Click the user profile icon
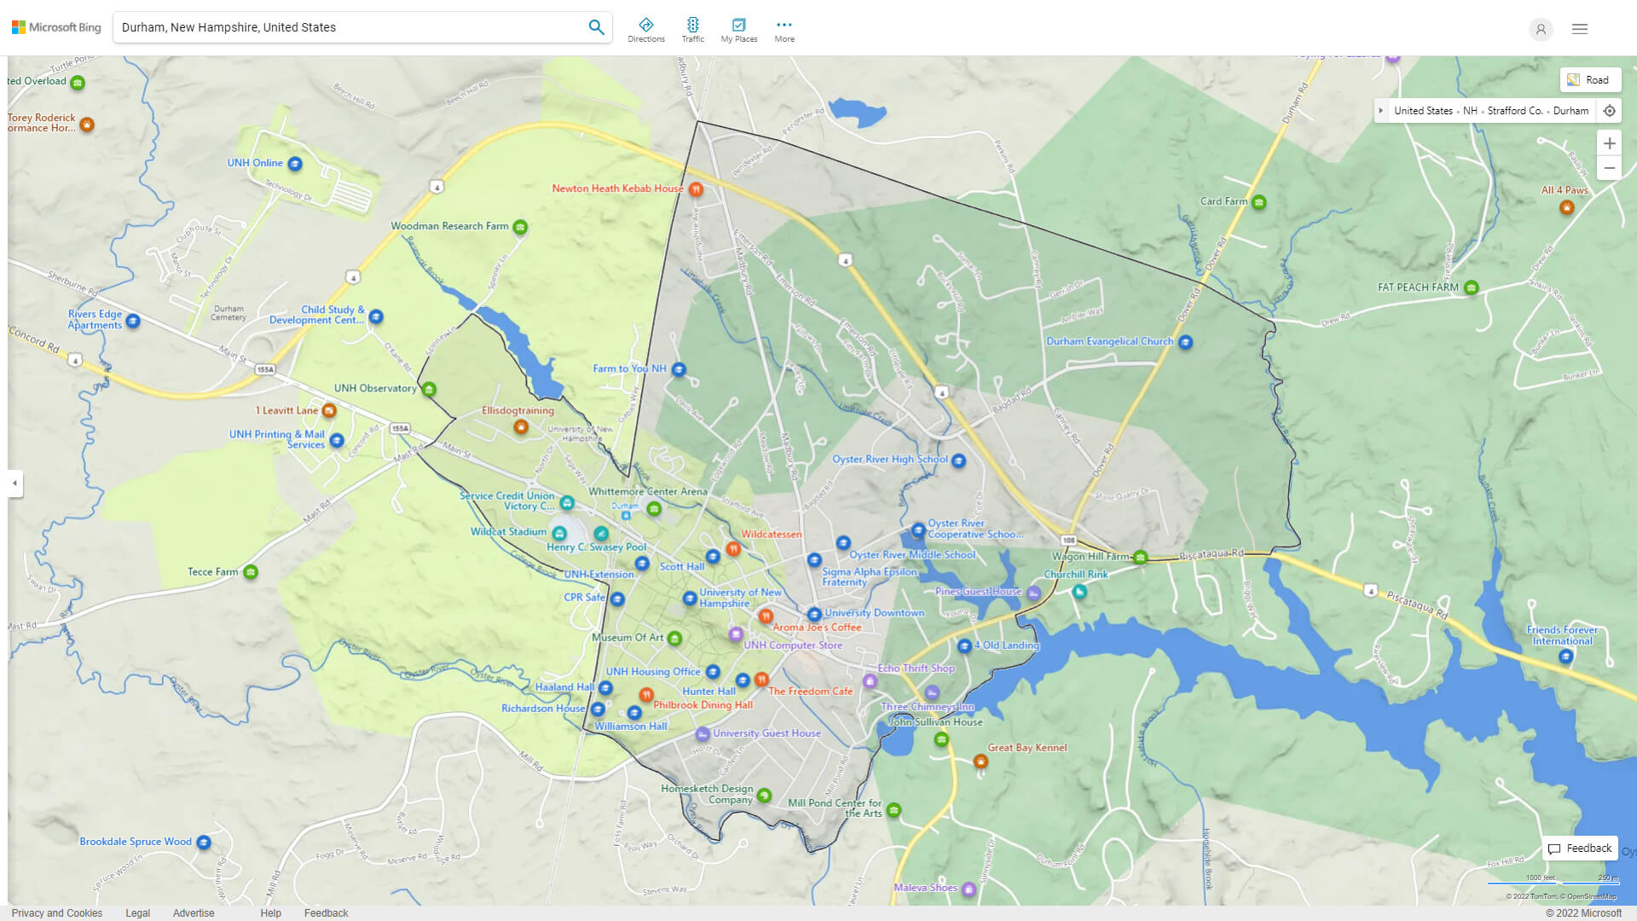The width and height of the screenshot is (1637, 921). tap(1541, 29)
